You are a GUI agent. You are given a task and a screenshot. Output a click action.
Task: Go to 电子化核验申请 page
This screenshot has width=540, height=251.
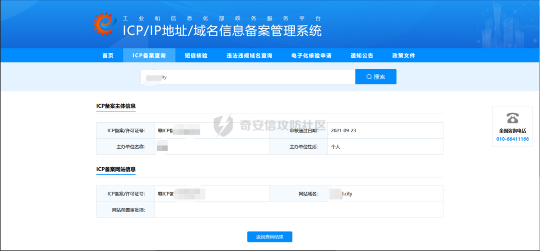[x=311, y=55]
